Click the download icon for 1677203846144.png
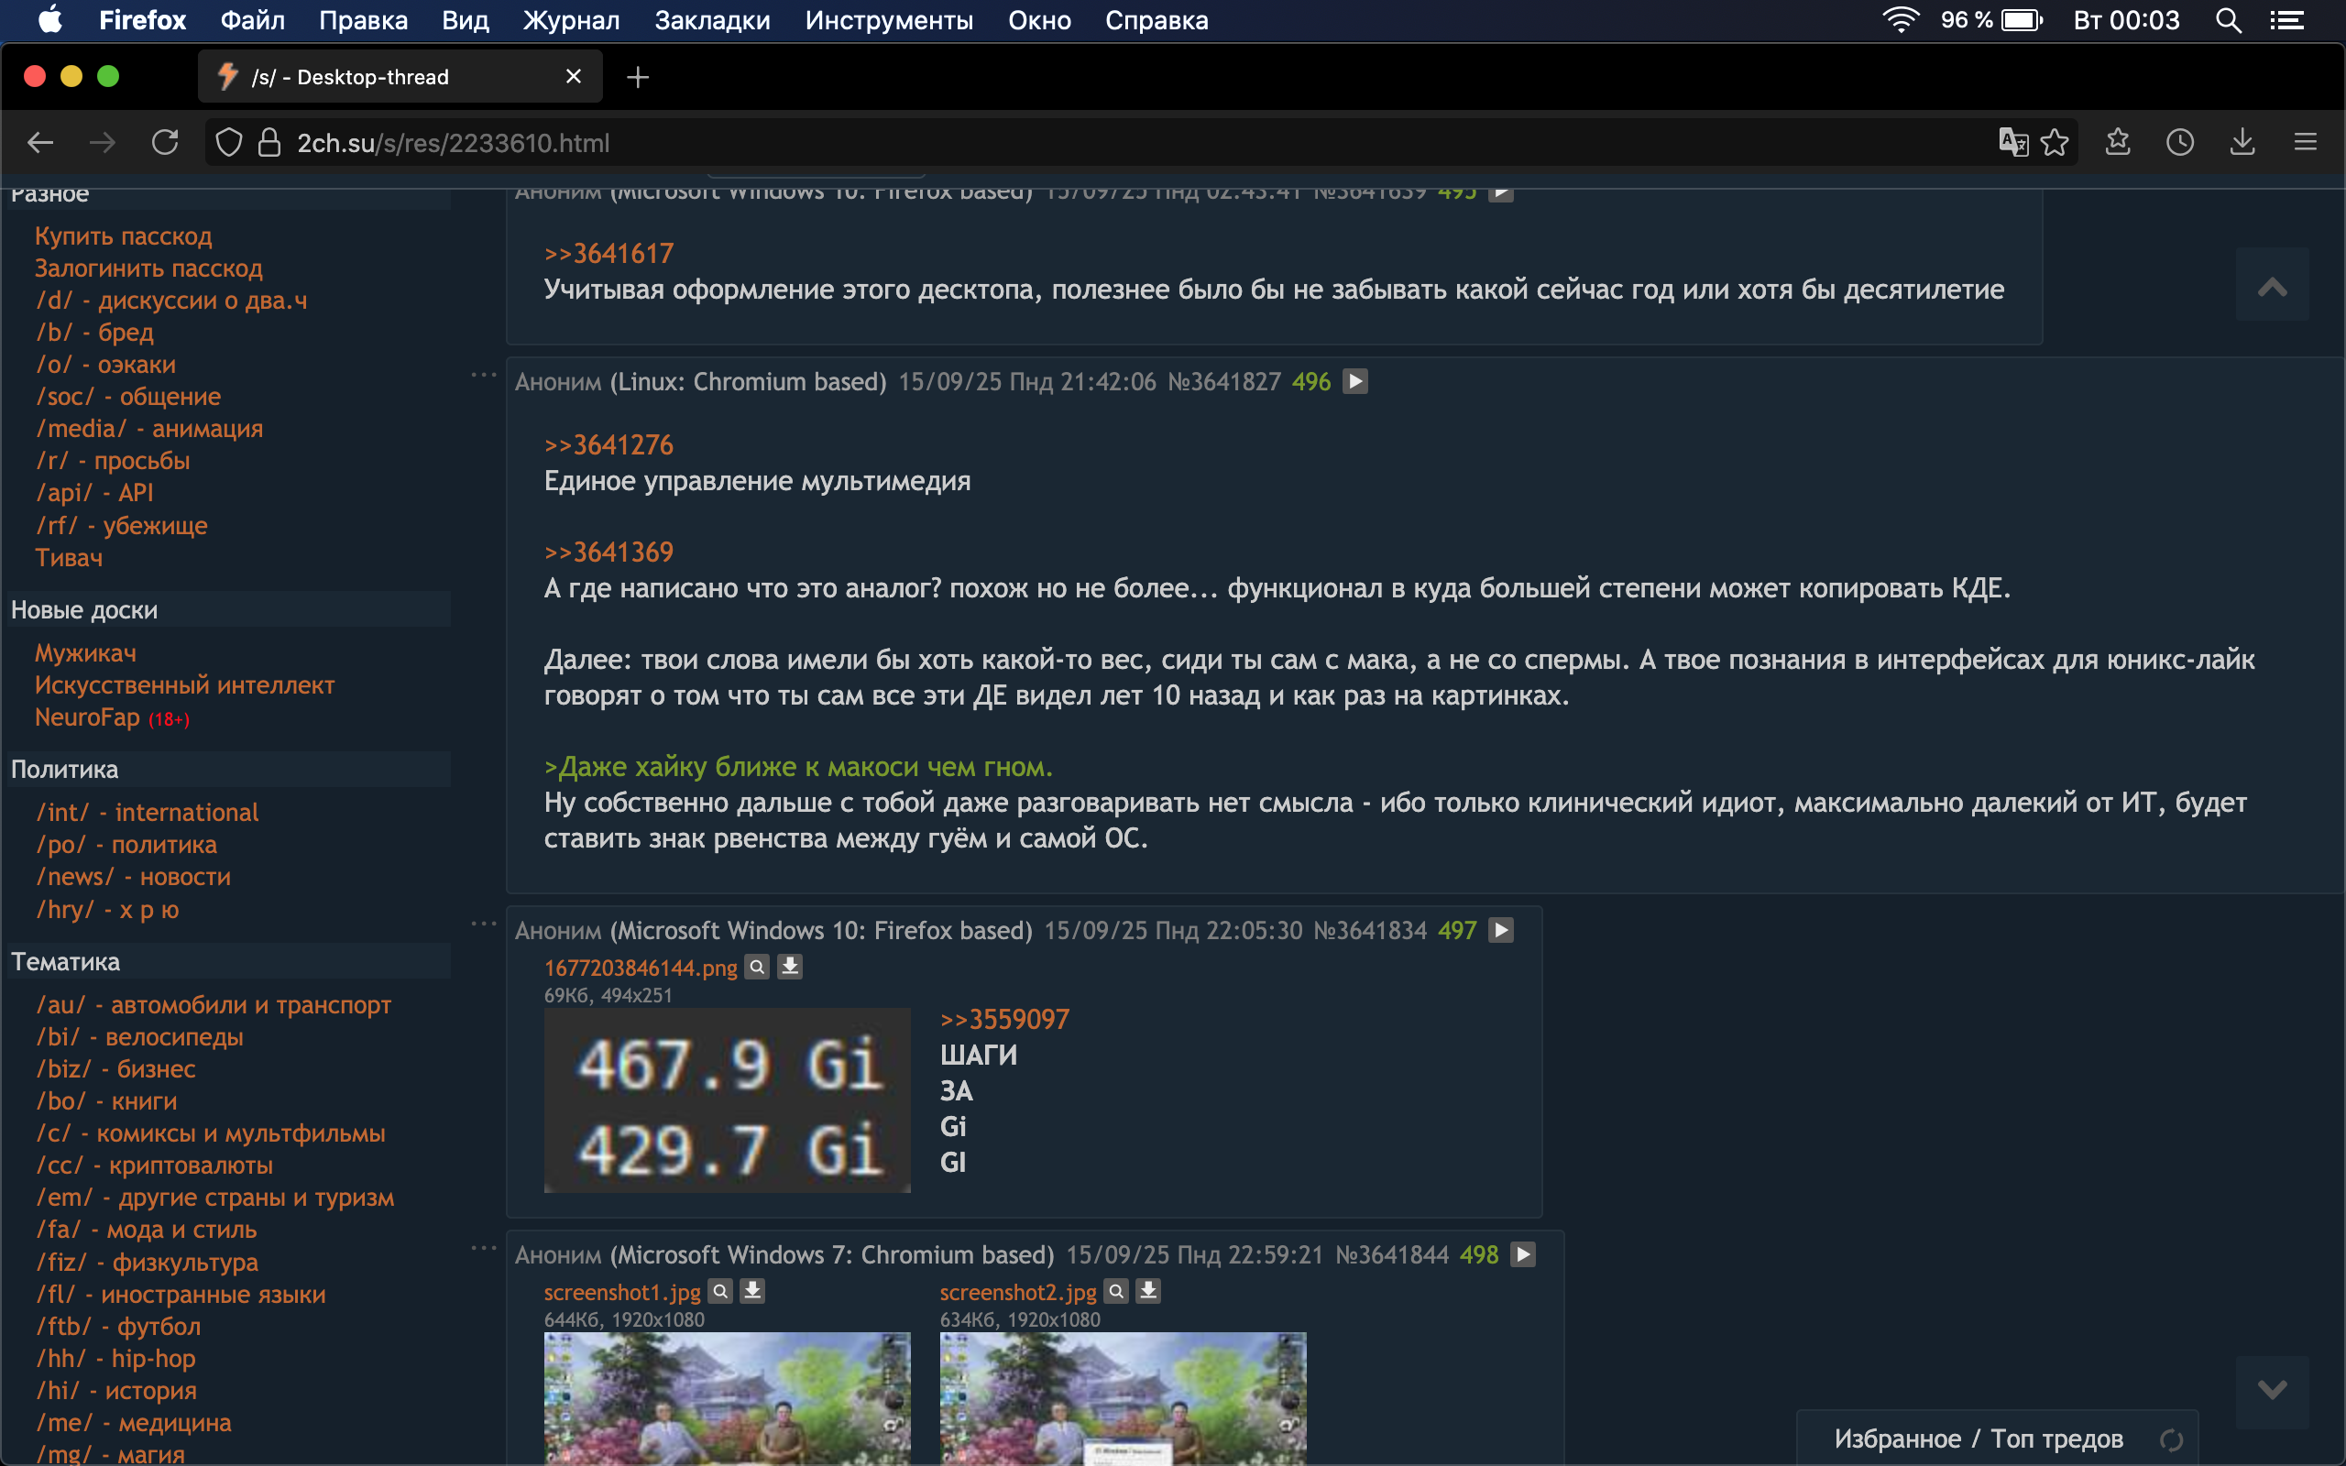Viewport: 2346px width, 1466px height. [x=790, y=967]
